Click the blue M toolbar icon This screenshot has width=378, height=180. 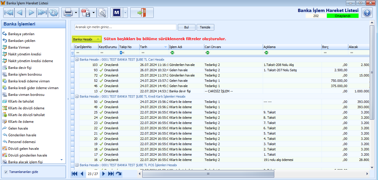click(117, 13)
